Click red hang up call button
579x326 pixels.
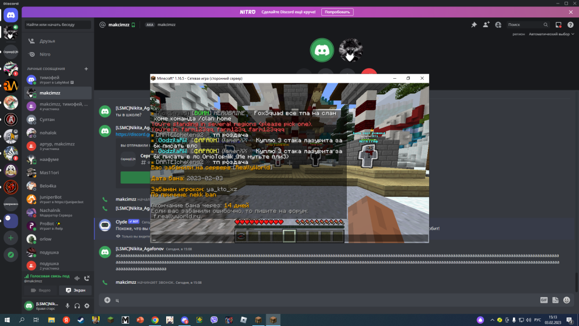[369, 72]
